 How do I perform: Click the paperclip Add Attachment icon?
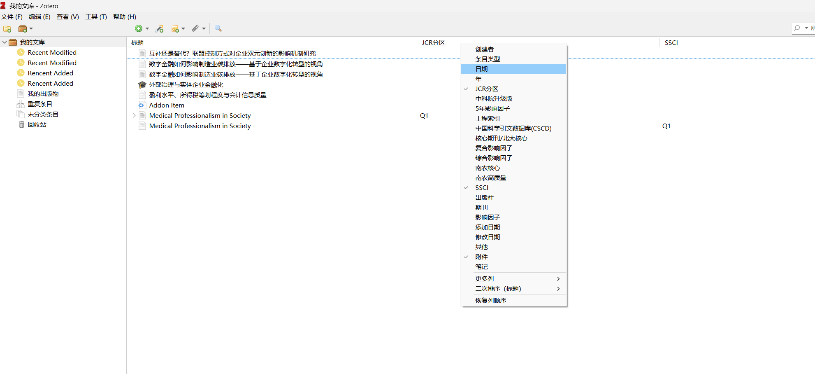195,28
